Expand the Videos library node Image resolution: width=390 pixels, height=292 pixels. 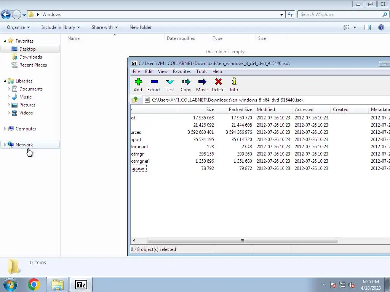pyautogui.click(x=9, y=113)
